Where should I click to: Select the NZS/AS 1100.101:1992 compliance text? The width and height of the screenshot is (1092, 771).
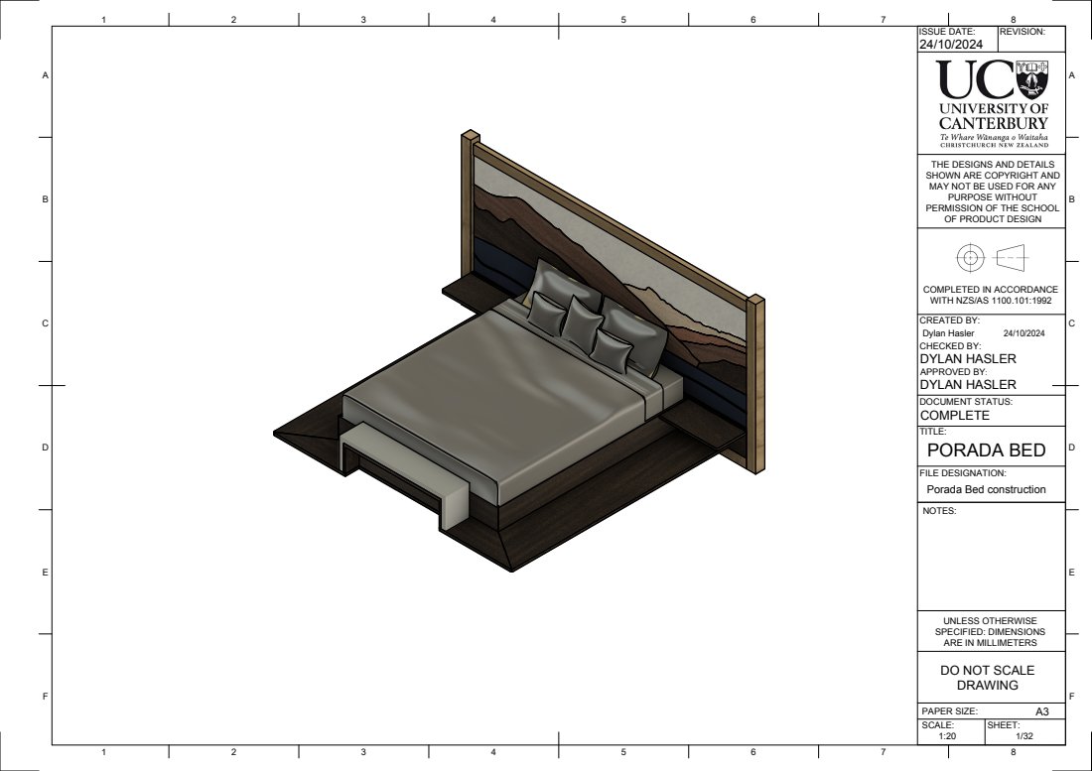[991, 295]
